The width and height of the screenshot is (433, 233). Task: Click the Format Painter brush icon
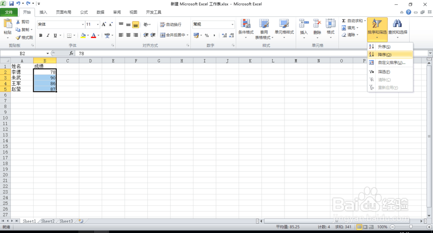tap(18, 38)
